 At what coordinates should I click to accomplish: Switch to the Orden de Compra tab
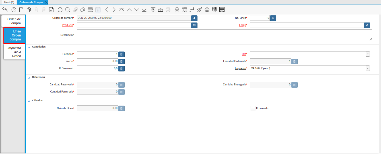(x=14, y=21)
